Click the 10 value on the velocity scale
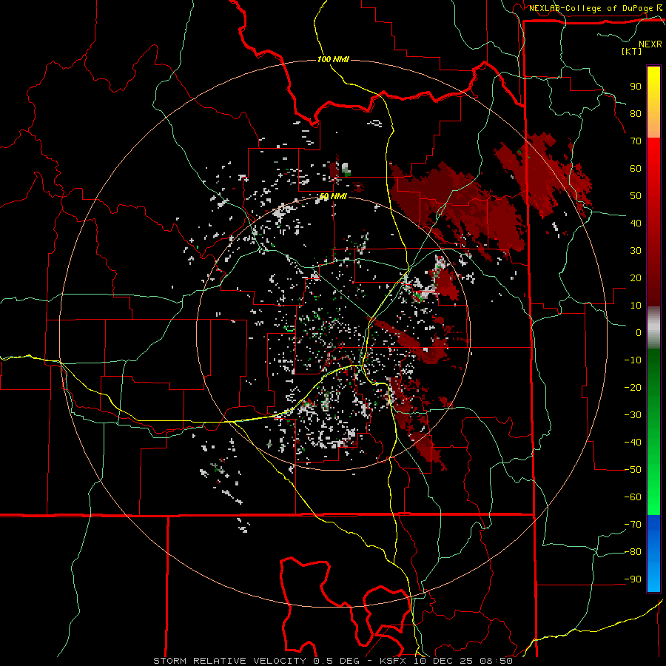The image size is (666, 666). [x=636, y=306]
